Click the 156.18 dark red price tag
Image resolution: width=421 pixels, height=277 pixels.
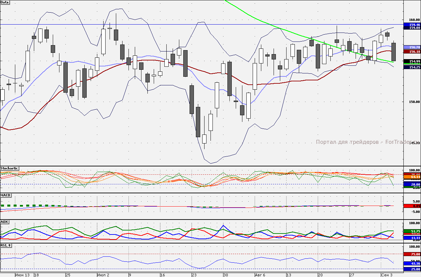[412, 52]
